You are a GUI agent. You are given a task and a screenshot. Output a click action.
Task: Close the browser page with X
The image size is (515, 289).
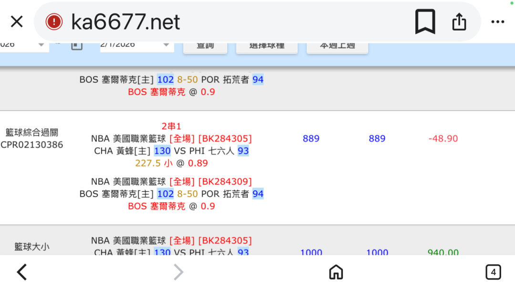tap(17, 21)
